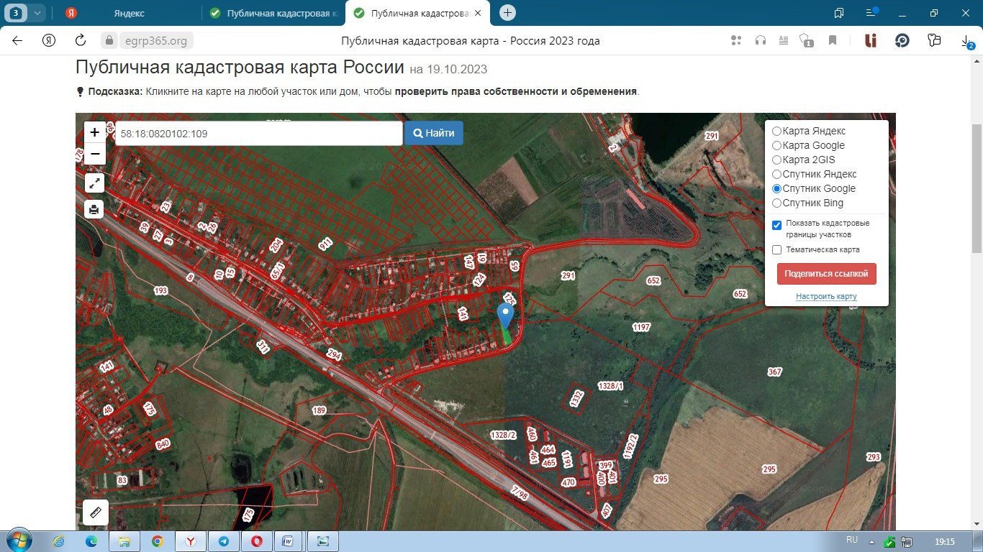Click parcel label 367 on map
Viewport: 983px width, 552px height.
774,372
